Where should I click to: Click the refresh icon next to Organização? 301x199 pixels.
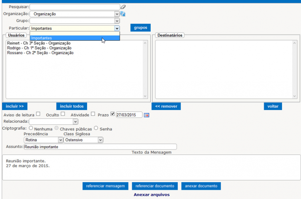coord(123,14)
